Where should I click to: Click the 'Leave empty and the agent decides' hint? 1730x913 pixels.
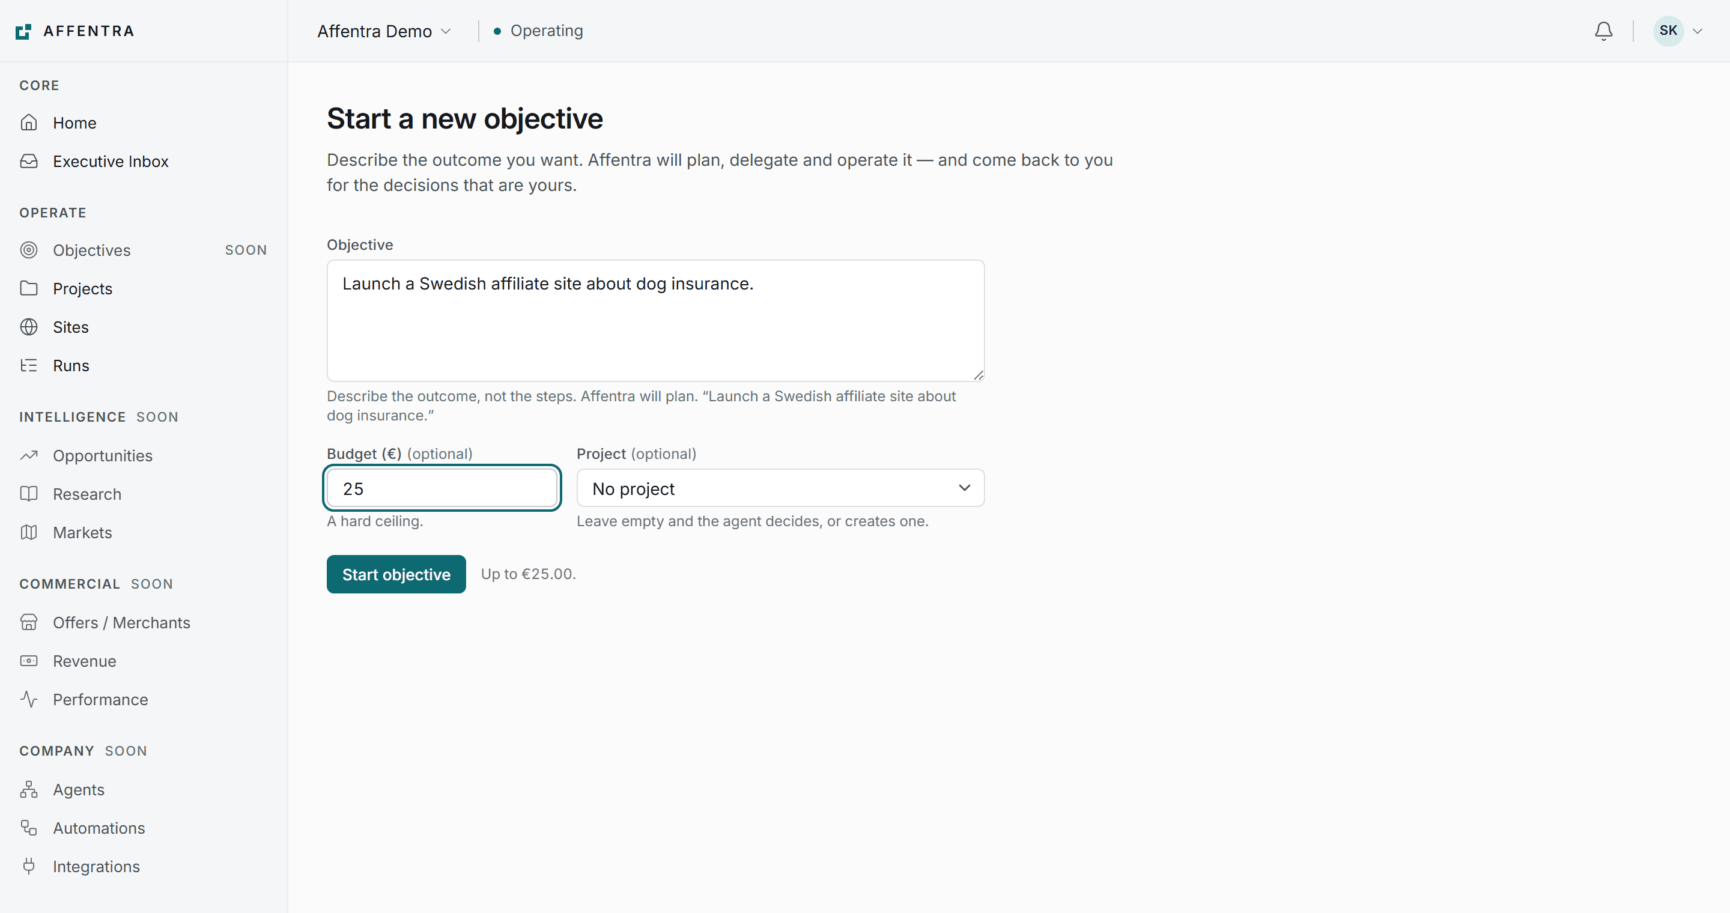[x=752, y=521]
